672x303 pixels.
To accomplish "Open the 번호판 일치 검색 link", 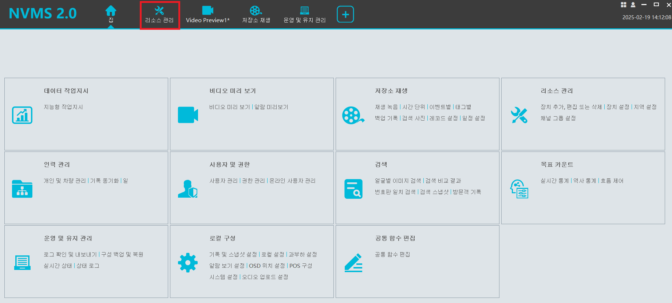I will [395, 192].
